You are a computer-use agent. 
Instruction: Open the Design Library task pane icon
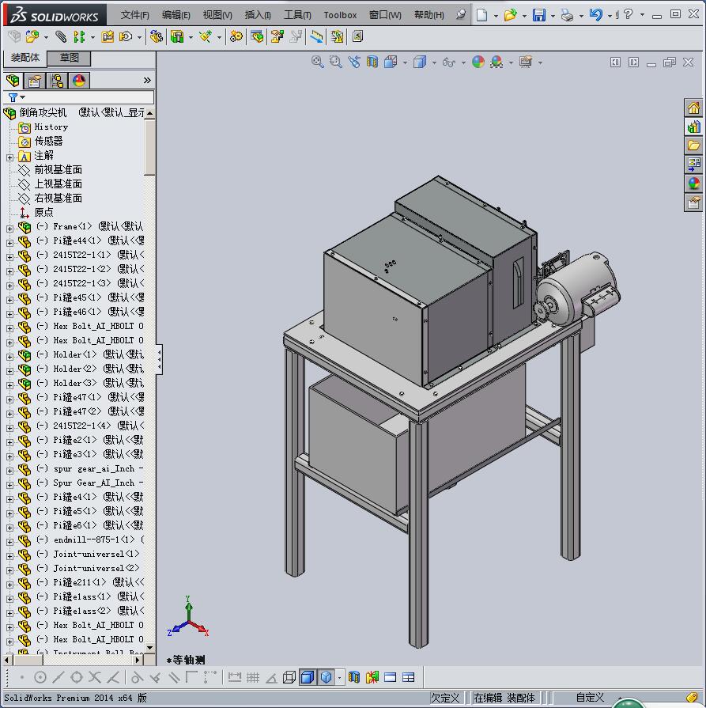[693, 127]
